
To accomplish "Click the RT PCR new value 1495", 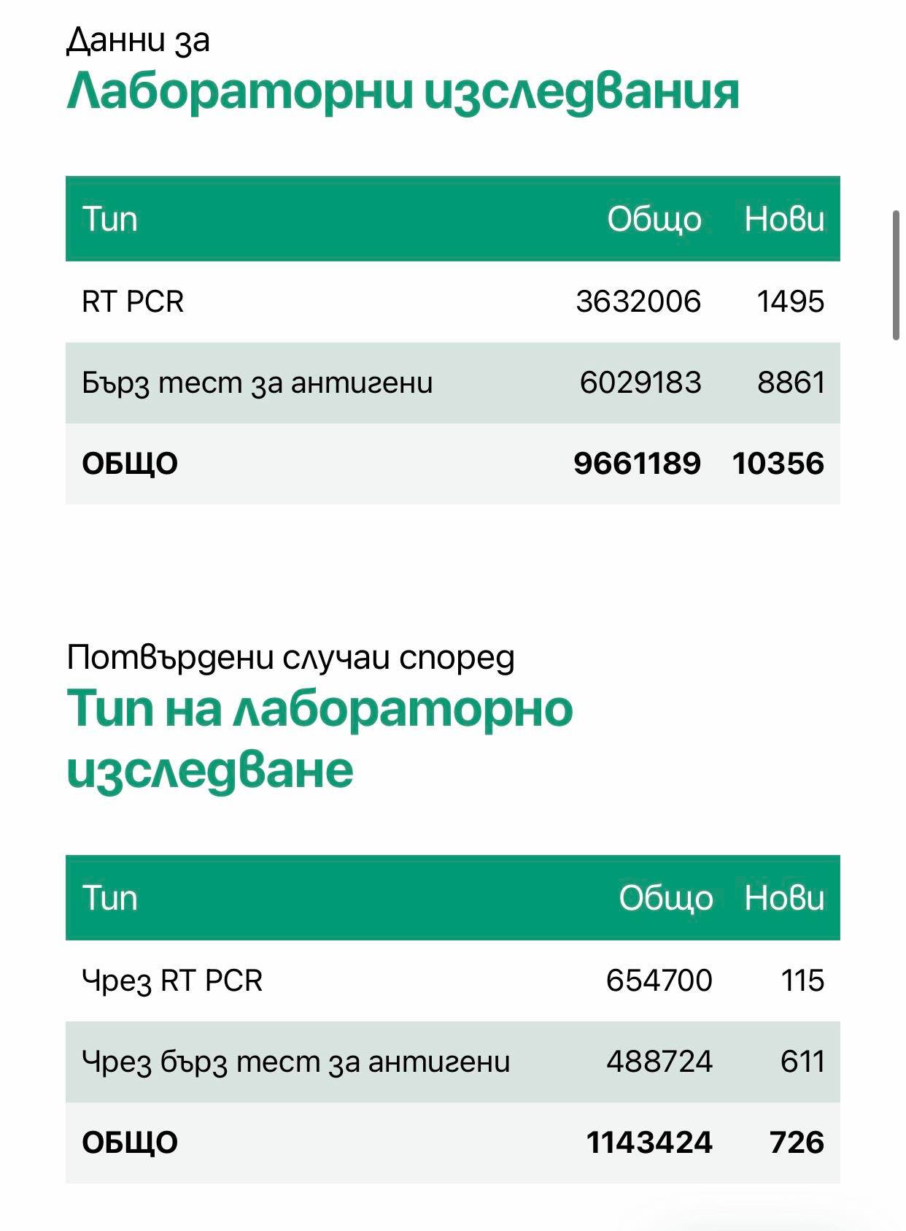I will click(791, 302).
